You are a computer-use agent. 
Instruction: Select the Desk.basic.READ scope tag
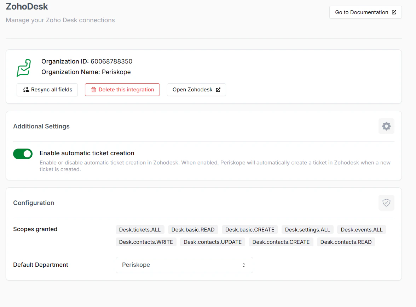(193, 230)
